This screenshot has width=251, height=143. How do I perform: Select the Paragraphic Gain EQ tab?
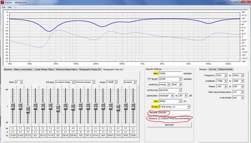pyautogui.click(x=113, y=69)
